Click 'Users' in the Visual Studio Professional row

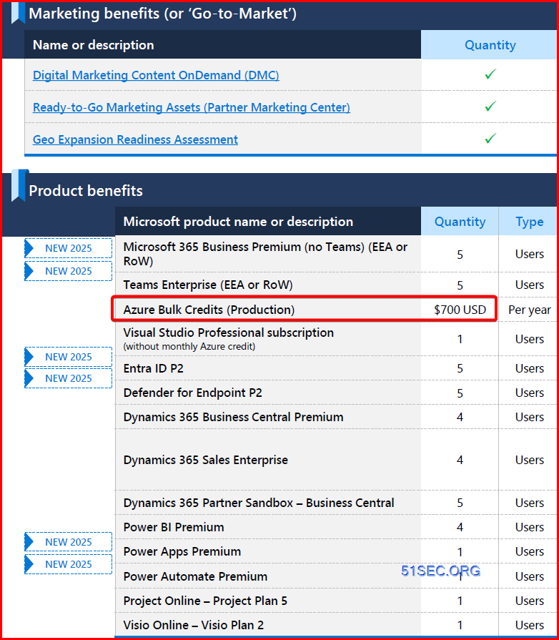(529, 339)
